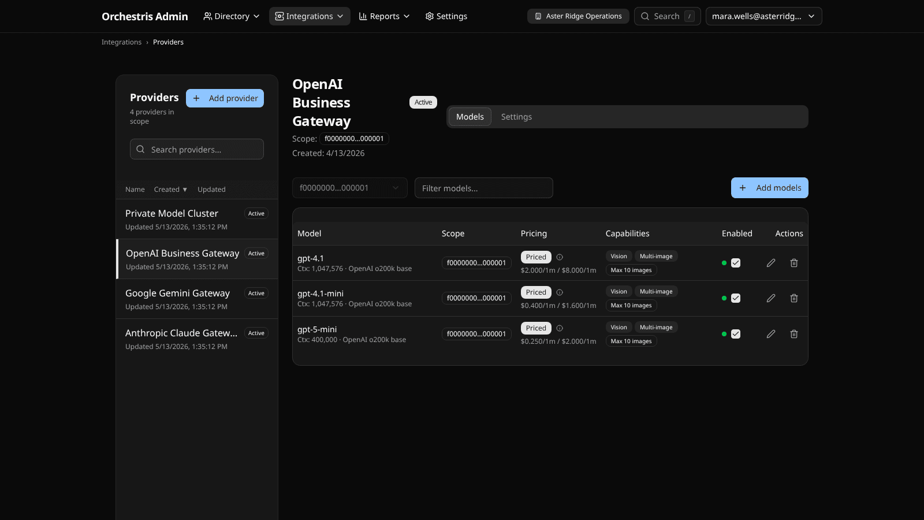Image resolution: width=924 pixels, height=520 pixels.
Task: Disable the gpt-4.1 enabled checkbox
Action: pyautogui.click(x=736, y=263)
